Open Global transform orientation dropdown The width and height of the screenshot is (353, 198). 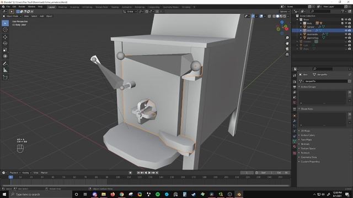pos(130,12)
